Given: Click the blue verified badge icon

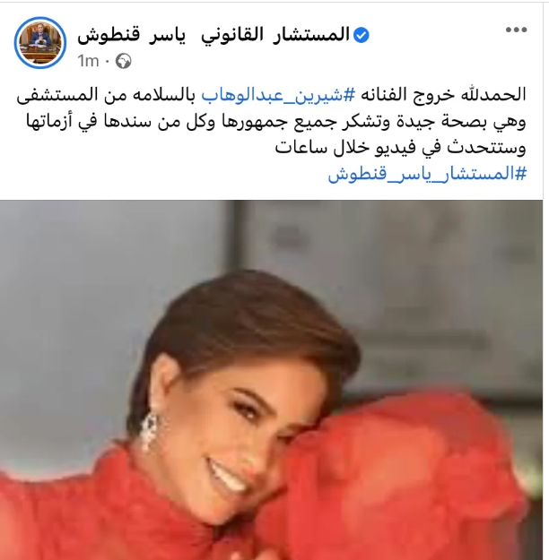Looking at the screenshot, I should (362, 35).
